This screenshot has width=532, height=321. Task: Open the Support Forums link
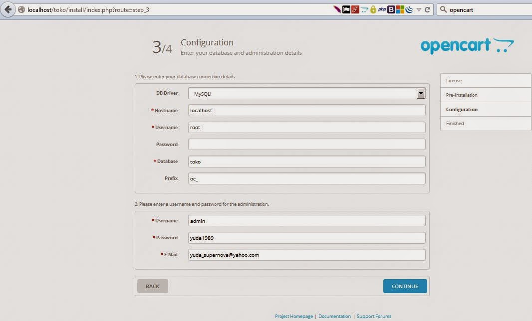(x=374, y=316)
